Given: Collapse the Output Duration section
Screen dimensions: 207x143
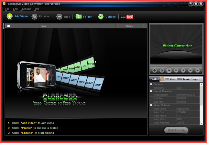Looking at the screenshot, I should (151, 91).
